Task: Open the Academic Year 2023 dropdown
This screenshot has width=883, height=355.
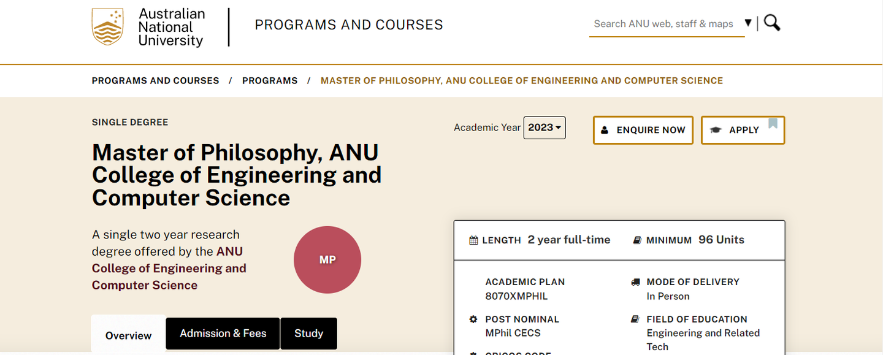Action: click(545, 128)
